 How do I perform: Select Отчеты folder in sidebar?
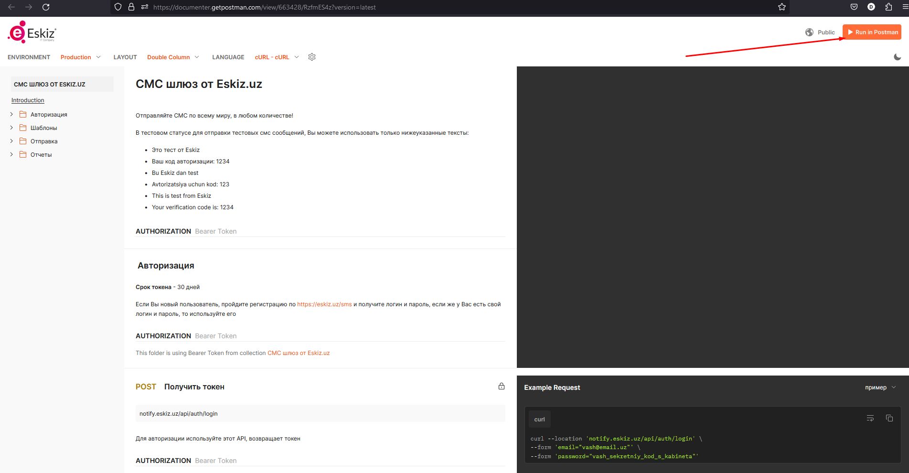tap(41, 154)
